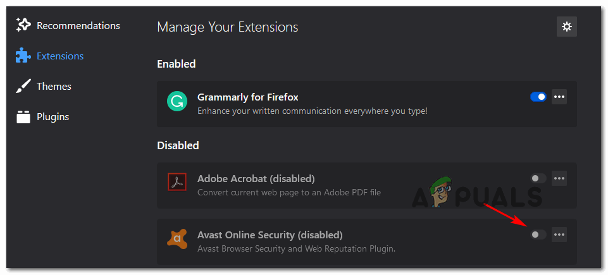The width and height of the screenshot is (608, 275).
Task: Click the Adobe Acrobat extension icon
Action: pos(177,183)
